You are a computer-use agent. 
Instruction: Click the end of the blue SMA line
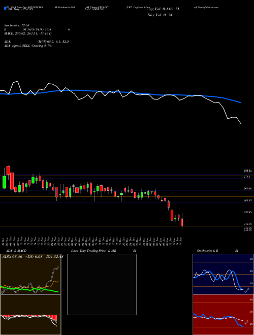(241, 103)
